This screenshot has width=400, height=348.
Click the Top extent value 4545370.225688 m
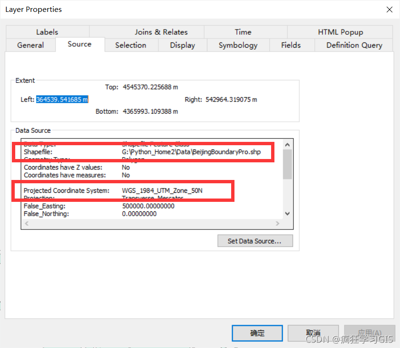click(150, 87)
